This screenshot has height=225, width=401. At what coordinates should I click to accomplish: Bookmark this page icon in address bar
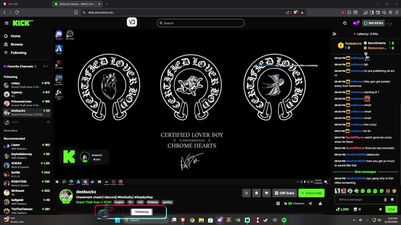76,12
